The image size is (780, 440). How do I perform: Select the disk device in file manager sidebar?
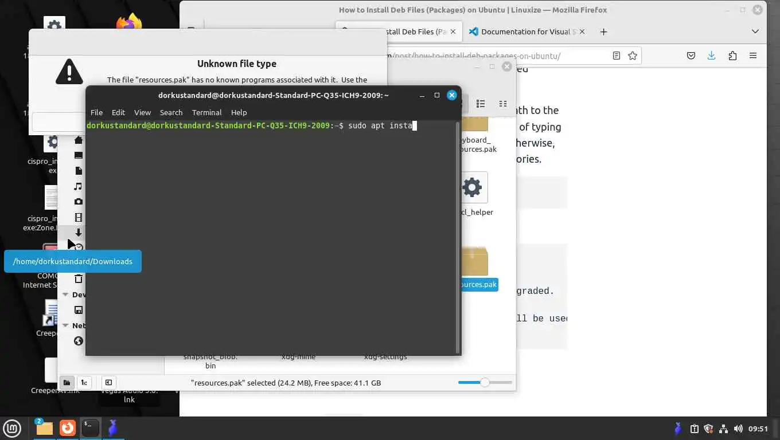[79, 310]
